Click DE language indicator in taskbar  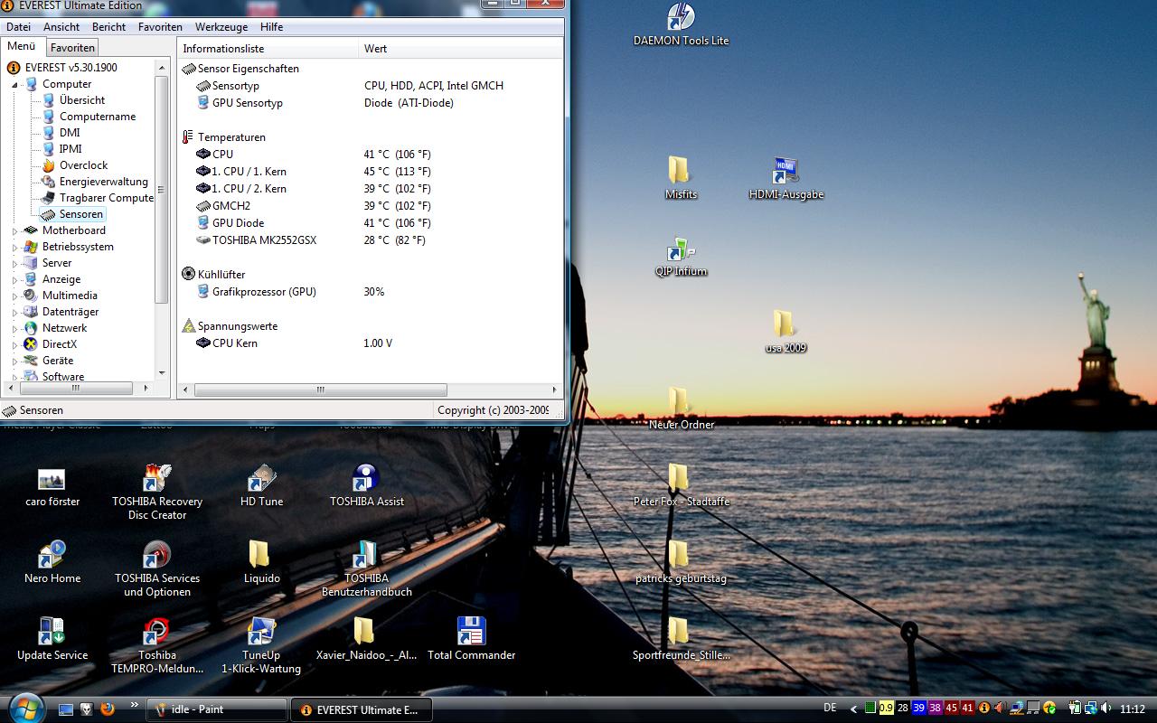click(x=831, y=709)
